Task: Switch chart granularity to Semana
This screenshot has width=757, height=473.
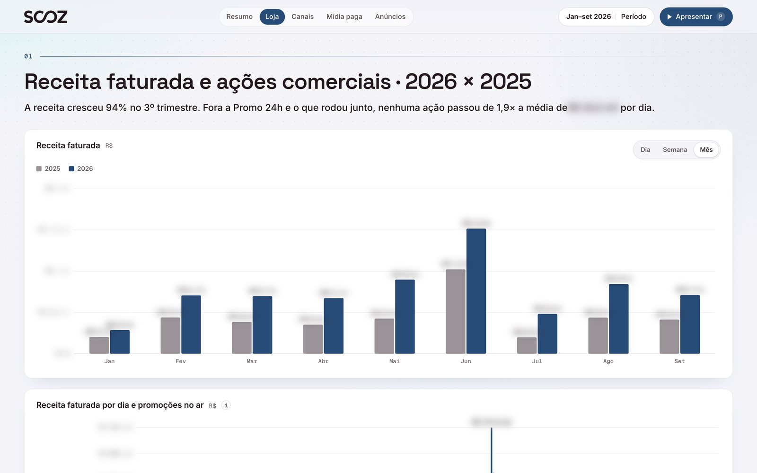Action: coord(675,150)
